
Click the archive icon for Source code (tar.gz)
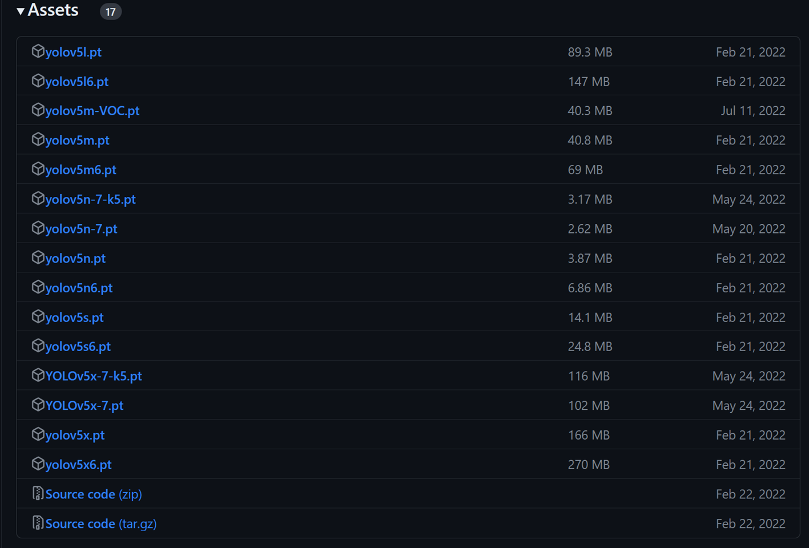coord(38,523)
